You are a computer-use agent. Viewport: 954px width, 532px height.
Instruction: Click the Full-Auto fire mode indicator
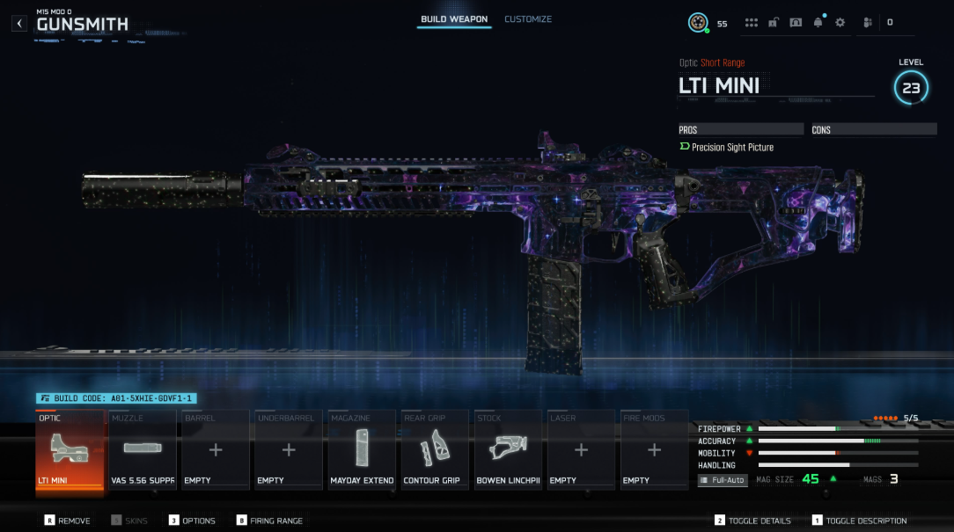(x=723, y=480)
